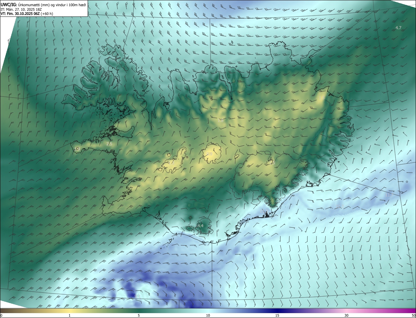Click the 15 tick label on the color scale
The width and height of the screenshot is (416, 318).
277,315
